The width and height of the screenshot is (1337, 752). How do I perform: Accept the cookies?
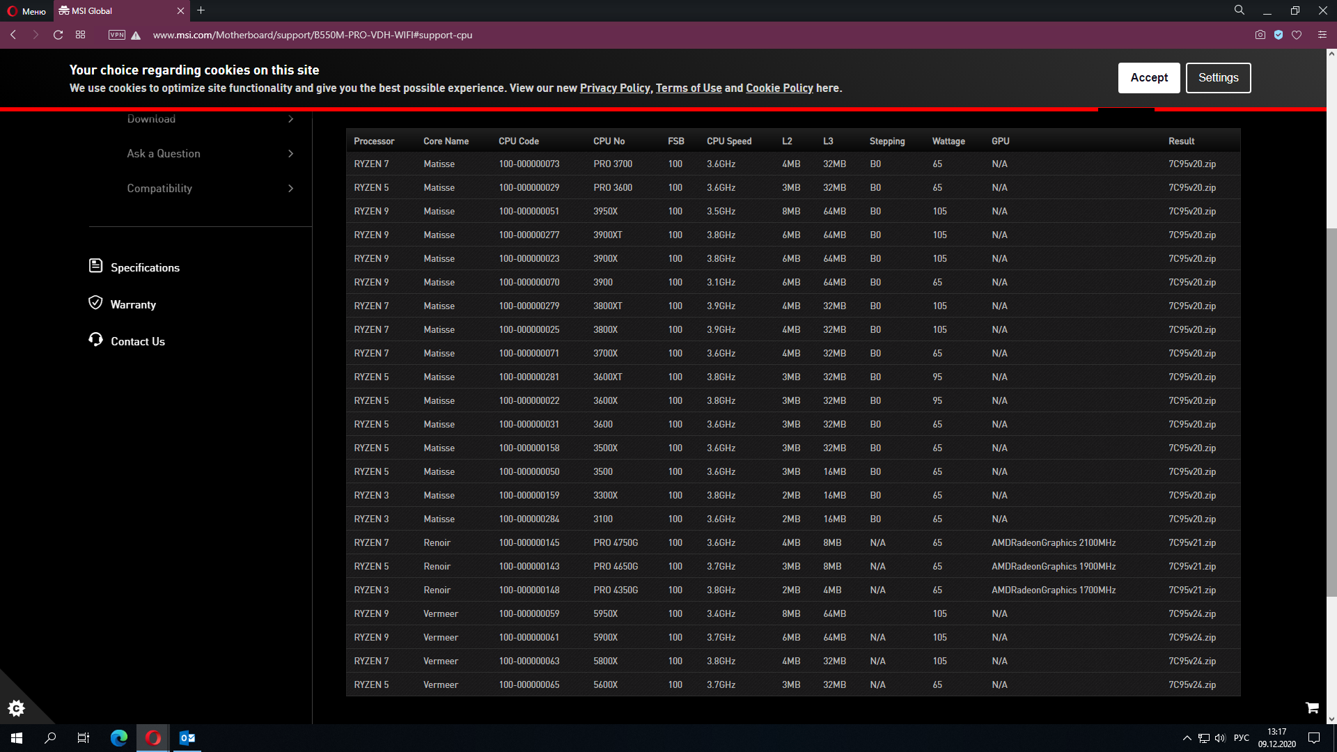[x=1148, y=78]
